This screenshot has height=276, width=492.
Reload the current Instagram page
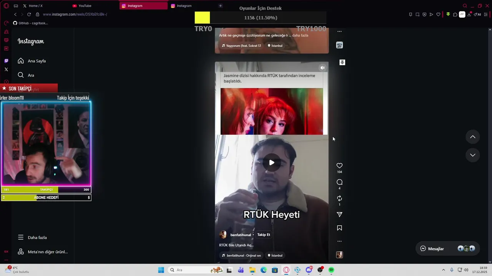(x=29, y=14)
